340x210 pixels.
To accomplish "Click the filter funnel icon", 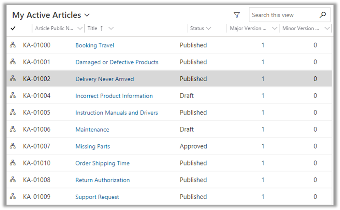I will pyautogui.click(x=237, y=15).
